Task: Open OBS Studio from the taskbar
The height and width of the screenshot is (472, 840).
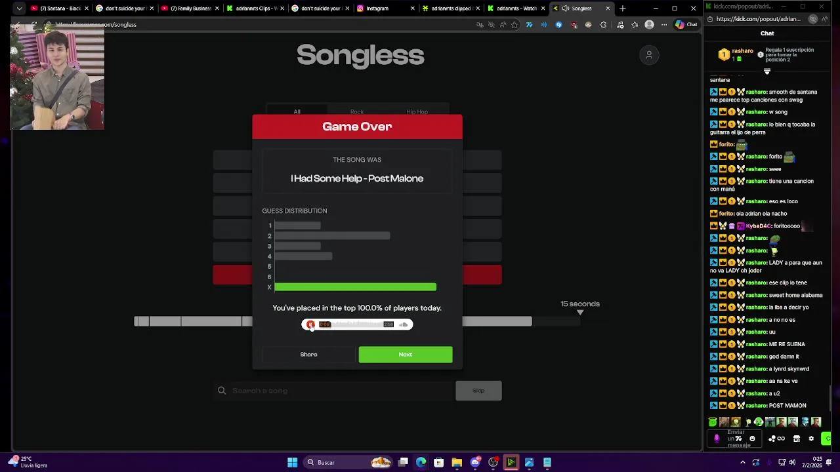Action: (x=493, y=462)
